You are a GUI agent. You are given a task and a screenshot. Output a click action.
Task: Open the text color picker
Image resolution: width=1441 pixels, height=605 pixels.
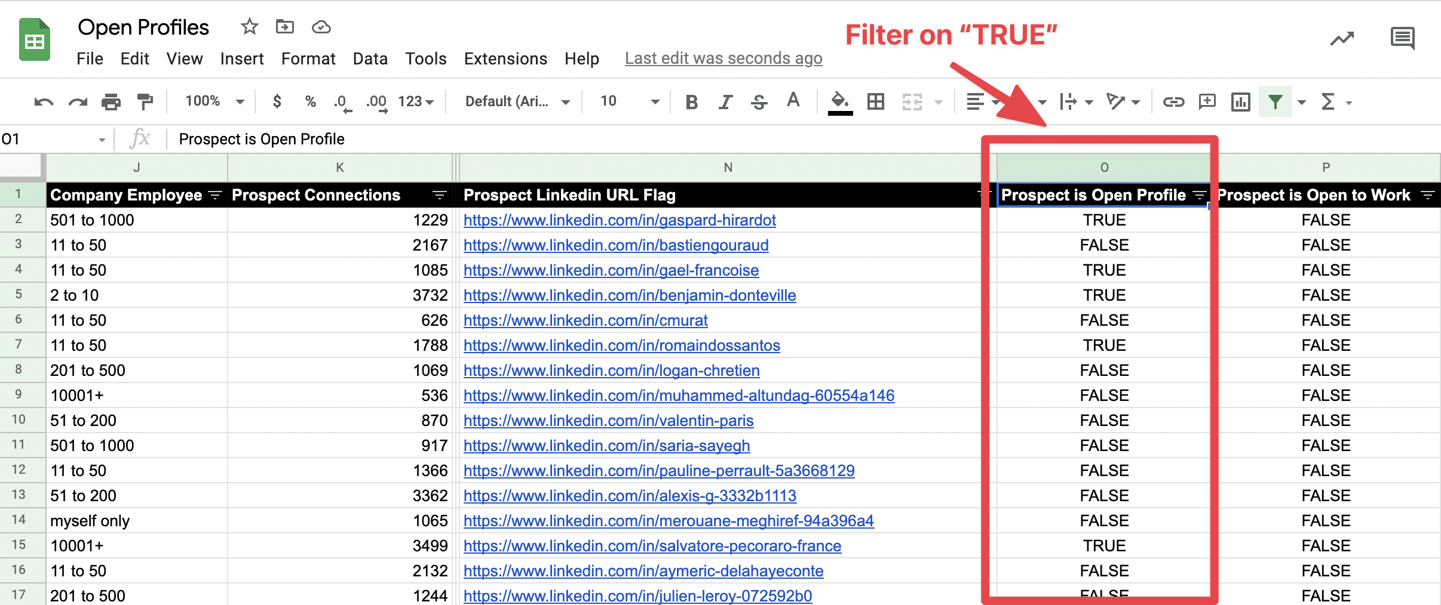793,101
